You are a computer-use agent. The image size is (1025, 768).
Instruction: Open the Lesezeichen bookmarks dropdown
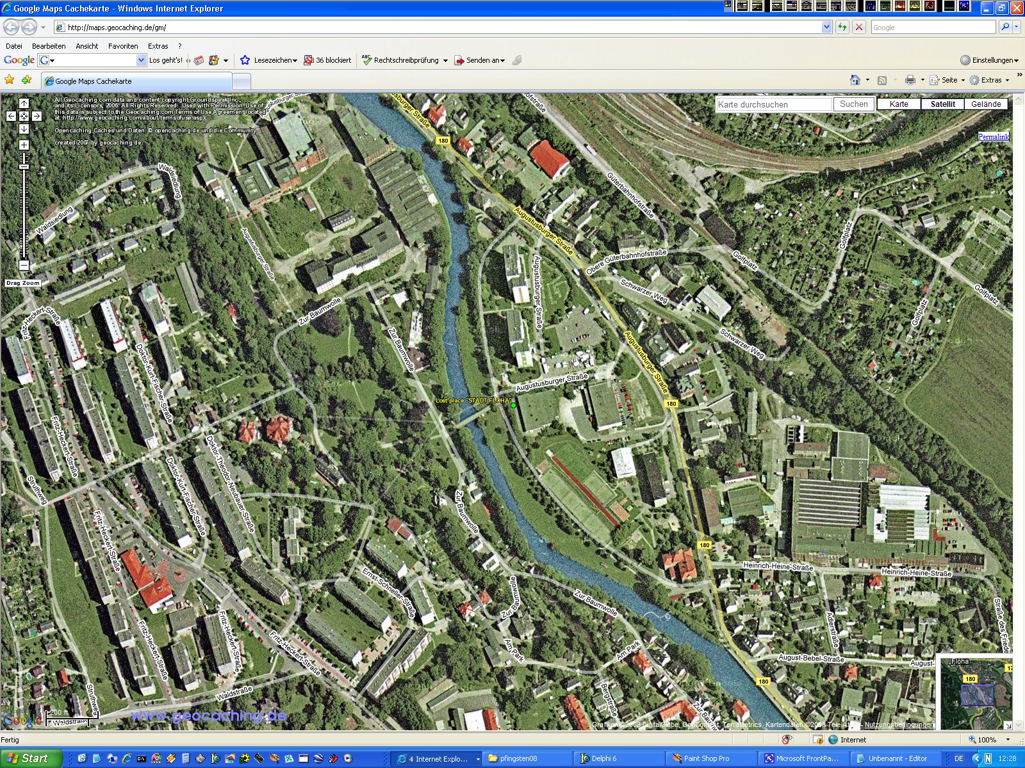tap(268, 60)
